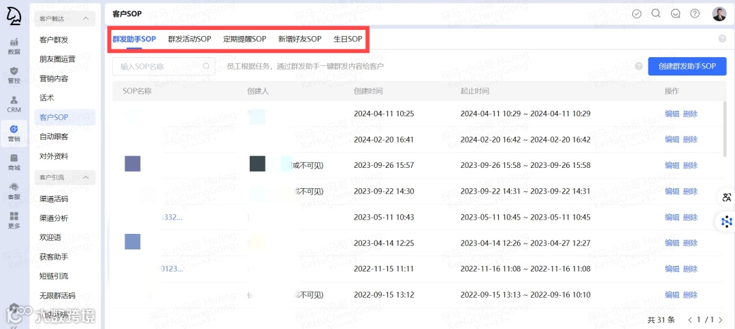Switch to the 定期提醒SOP tab
This screenshot has height=329, width=735.
(245, 39)
